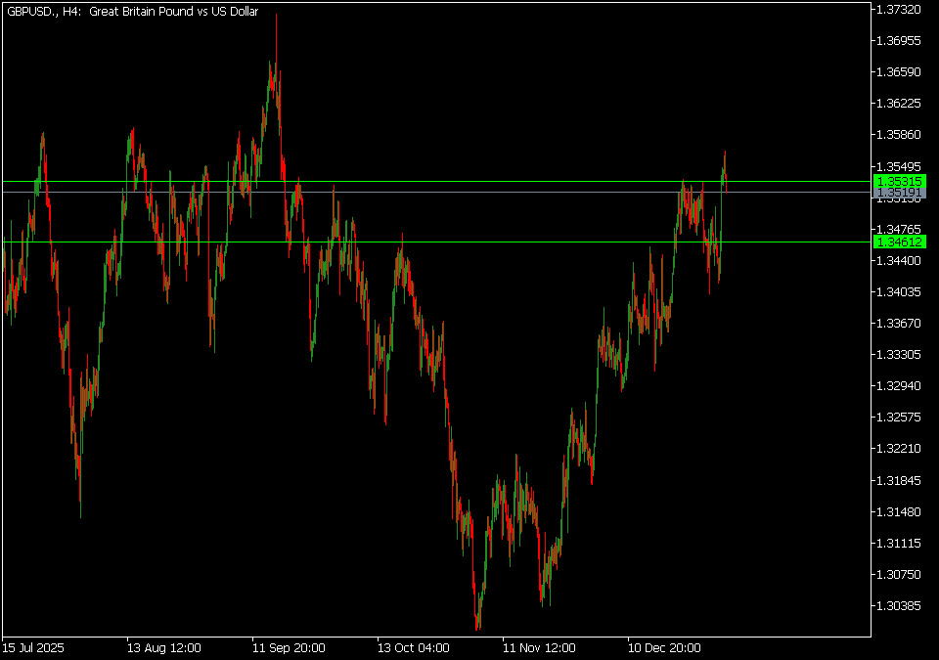Click the 13 Aug 12:00 time label

(163, 647)
